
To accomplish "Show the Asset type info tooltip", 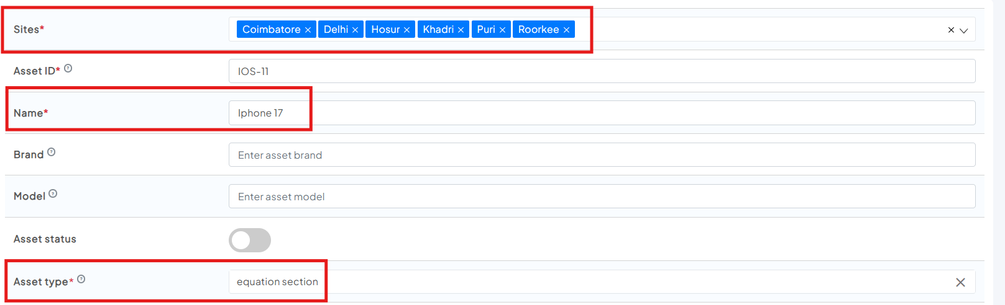I will (81, 279).
